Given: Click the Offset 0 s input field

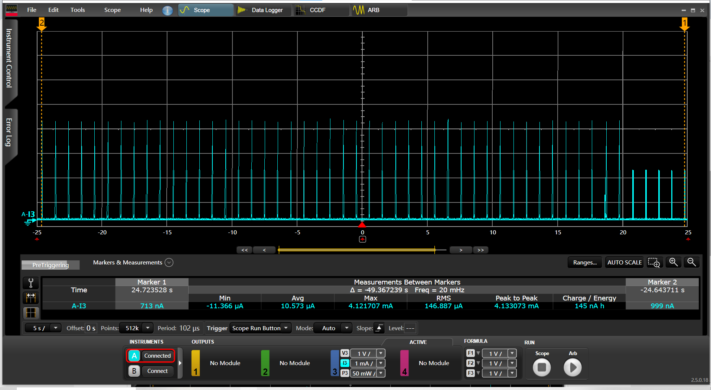Looking at the screenshot, I should [x=91, y=328].
